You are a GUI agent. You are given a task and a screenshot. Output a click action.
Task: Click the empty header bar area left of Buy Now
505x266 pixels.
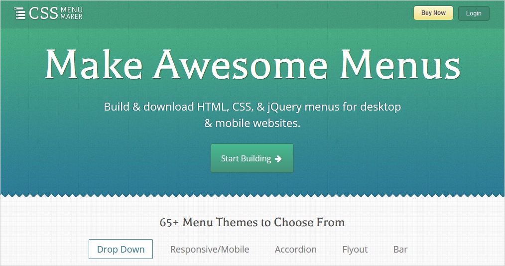pyautogui.click(x=249, y=13)
